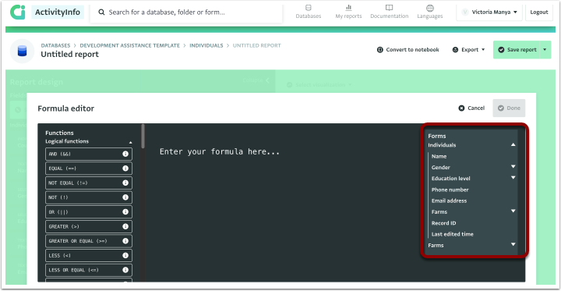The image size is (561, 291).
Task: Click the Done button
Action: pos(509,108)
